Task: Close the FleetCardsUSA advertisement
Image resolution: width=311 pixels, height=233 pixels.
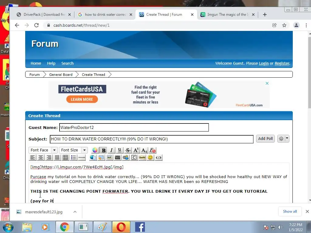Action: click(x=267, y=83)
